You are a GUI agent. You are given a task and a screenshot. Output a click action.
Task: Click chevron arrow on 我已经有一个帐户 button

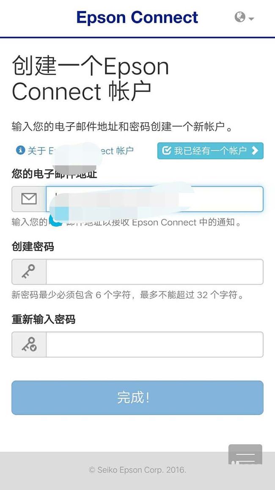point(255,151)
